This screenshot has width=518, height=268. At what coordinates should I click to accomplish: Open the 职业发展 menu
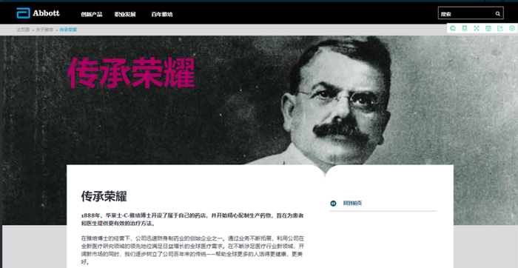(x=125, y=14)
